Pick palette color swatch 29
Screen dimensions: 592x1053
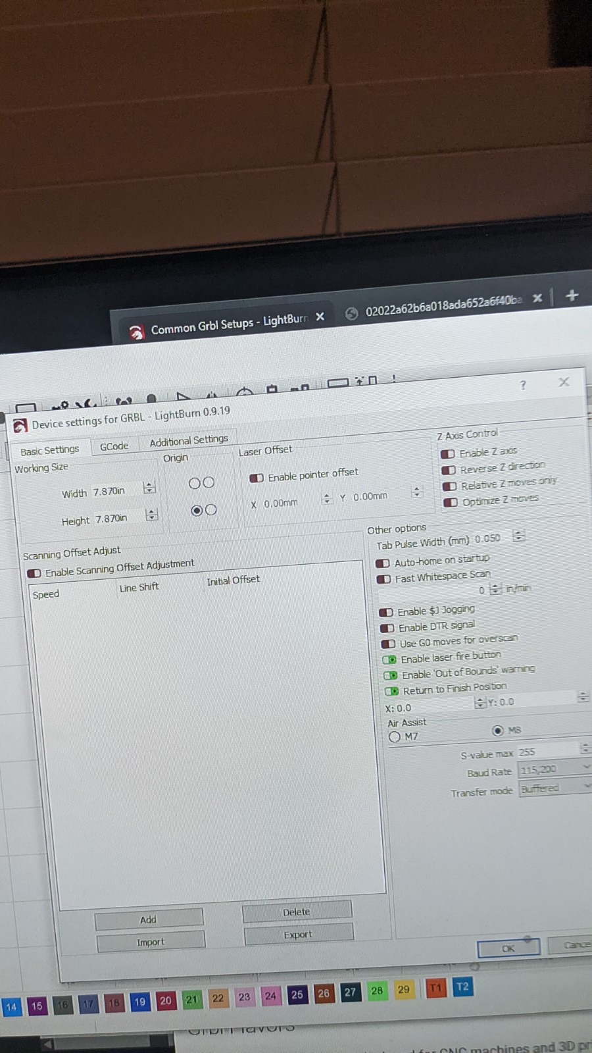pos(403,989)
